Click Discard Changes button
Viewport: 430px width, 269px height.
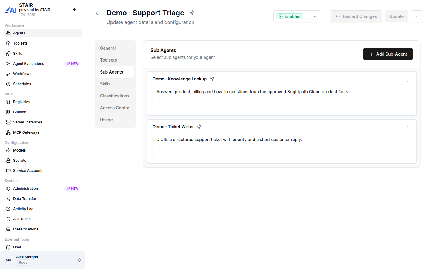[x=356, y=16]
